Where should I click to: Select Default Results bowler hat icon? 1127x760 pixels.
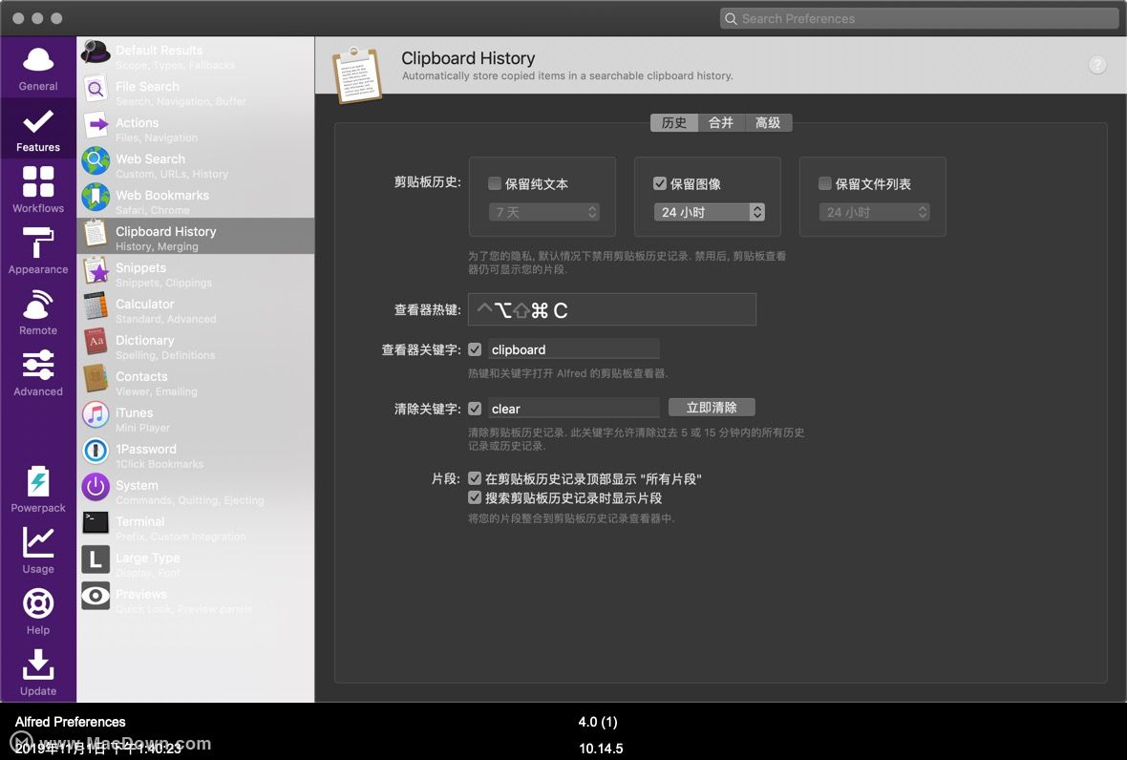click(x=96, y=53)
